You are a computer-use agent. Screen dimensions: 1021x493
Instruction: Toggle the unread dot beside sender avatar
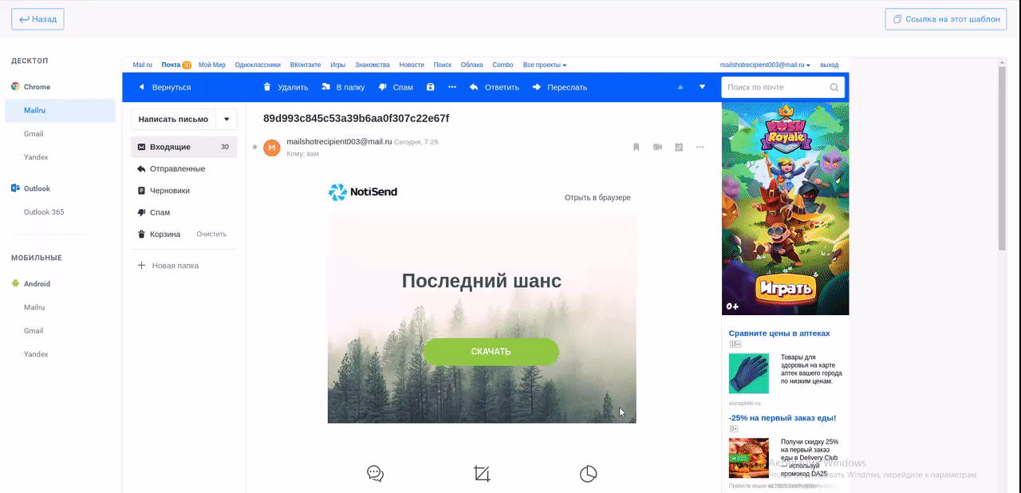click(x=254, y=147)
